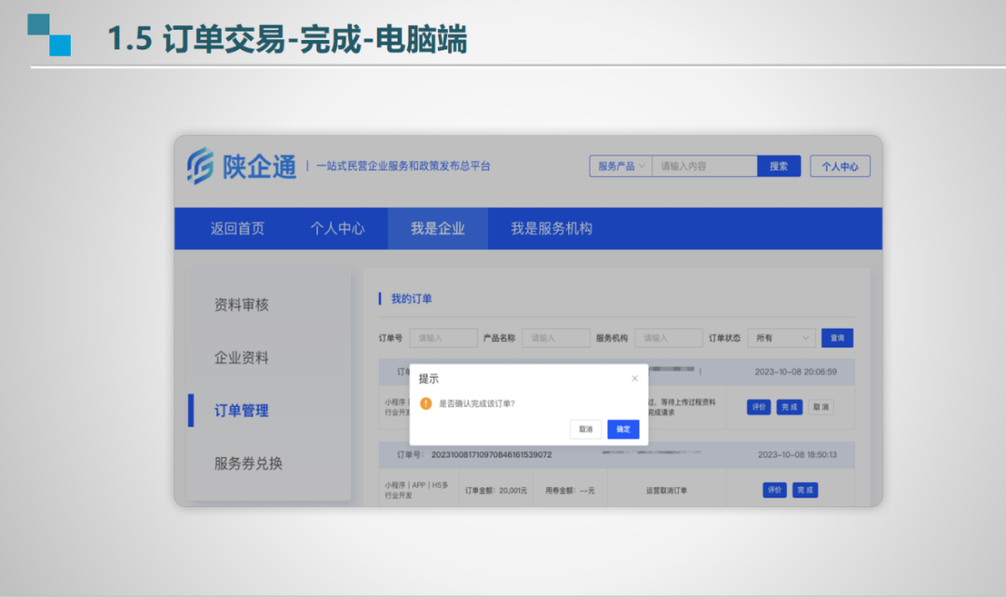Click the orange warning icon in dialog
Screen dimensions: 1006x598
click(x=426, y=403)
